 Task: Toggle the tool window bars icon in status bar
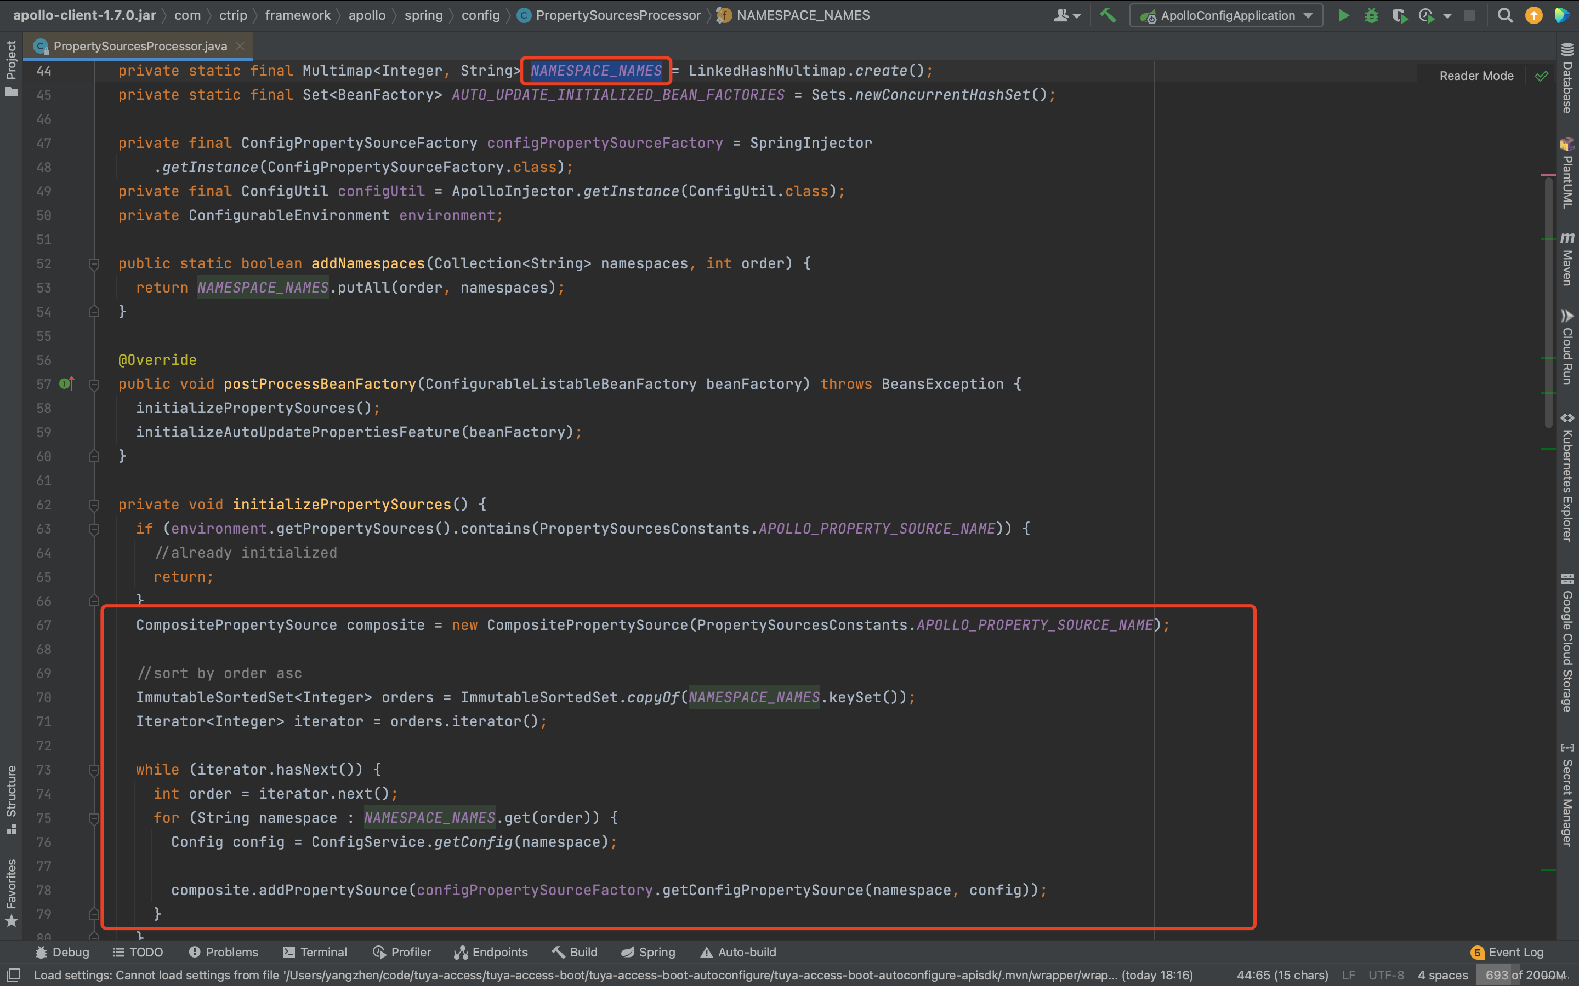click(x=13, y=975)
